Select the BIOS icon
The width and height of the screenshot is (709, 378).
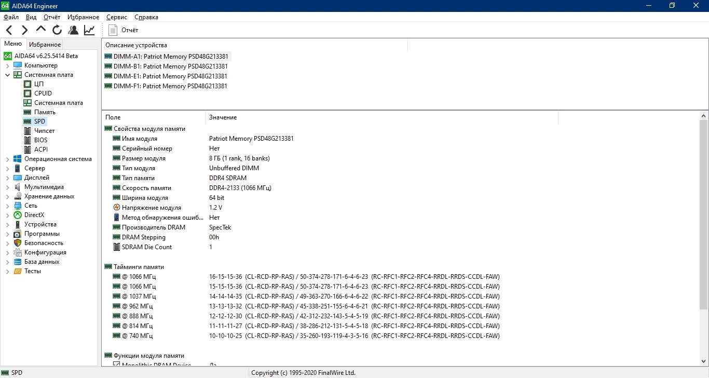(x=28, y=140)
